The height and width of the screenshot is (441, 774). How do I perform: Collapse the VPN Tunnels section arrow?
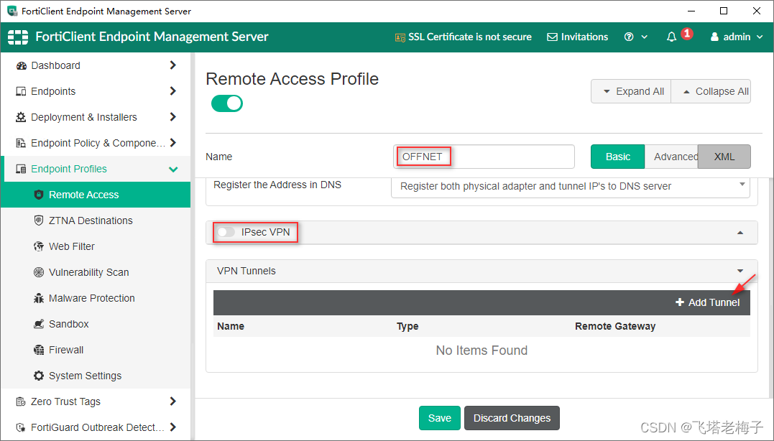coord(740,271)
